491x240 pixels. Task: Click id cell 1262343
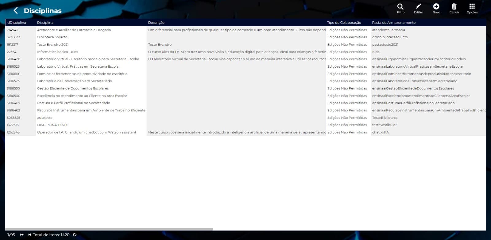coord(13,132)
